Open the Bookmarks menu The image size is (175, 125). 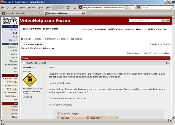32,7
